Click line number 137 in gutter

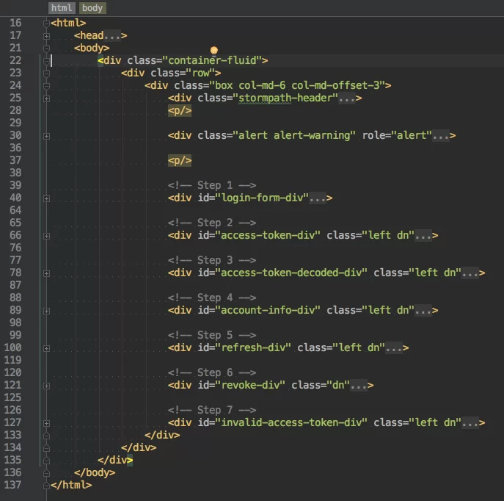13,485
